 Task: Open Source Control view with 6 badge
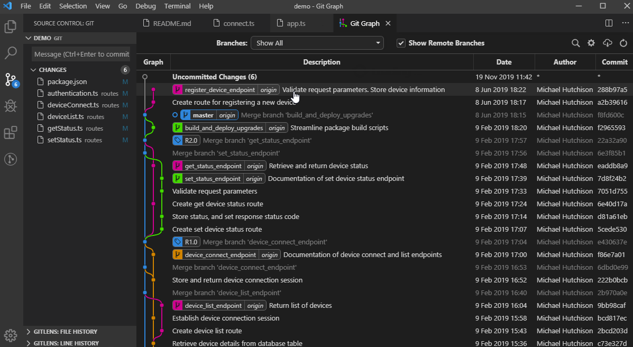(11, 79)
